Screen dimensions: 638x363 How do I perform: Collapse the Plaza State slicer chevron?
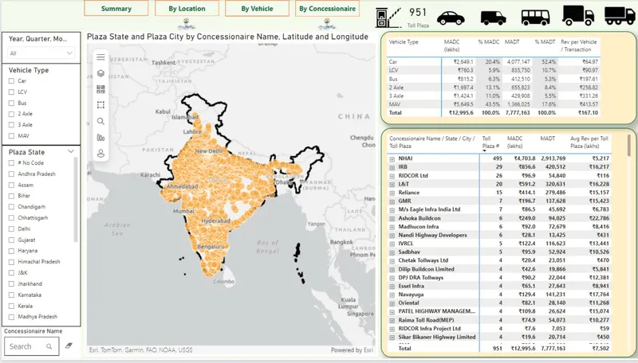pos(71,151)
